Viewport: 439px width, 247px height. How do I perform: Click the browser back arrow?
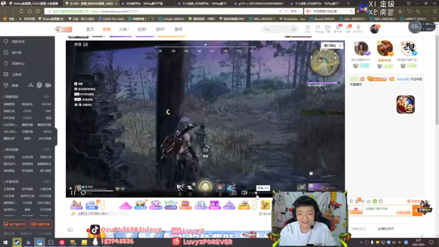click(x=5, y=11)
